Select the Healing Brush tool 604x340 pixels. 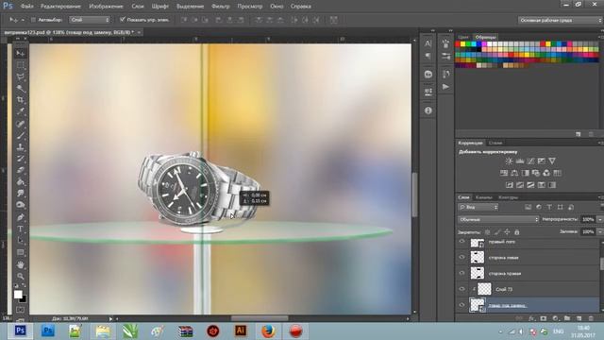[x=21, y=124]
